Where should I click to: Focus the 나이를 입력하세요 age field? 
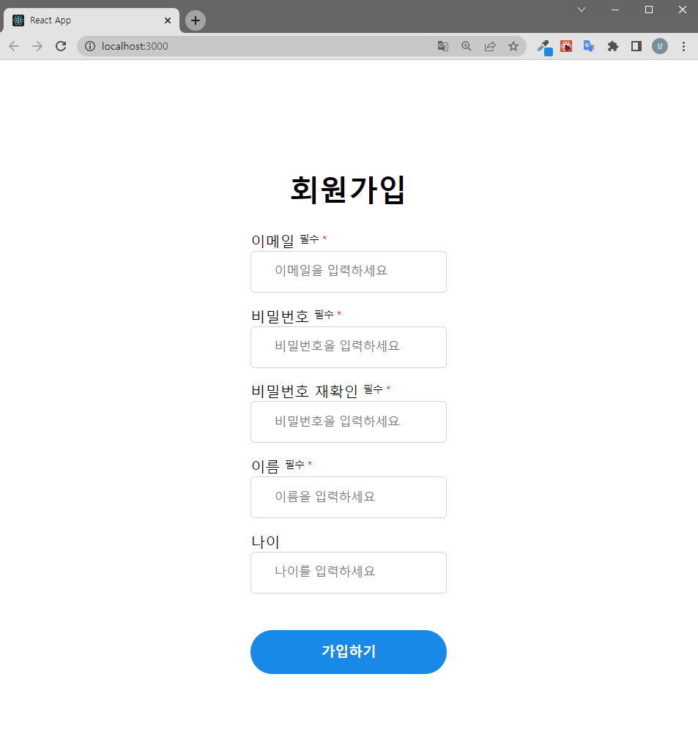pos(349,572)
